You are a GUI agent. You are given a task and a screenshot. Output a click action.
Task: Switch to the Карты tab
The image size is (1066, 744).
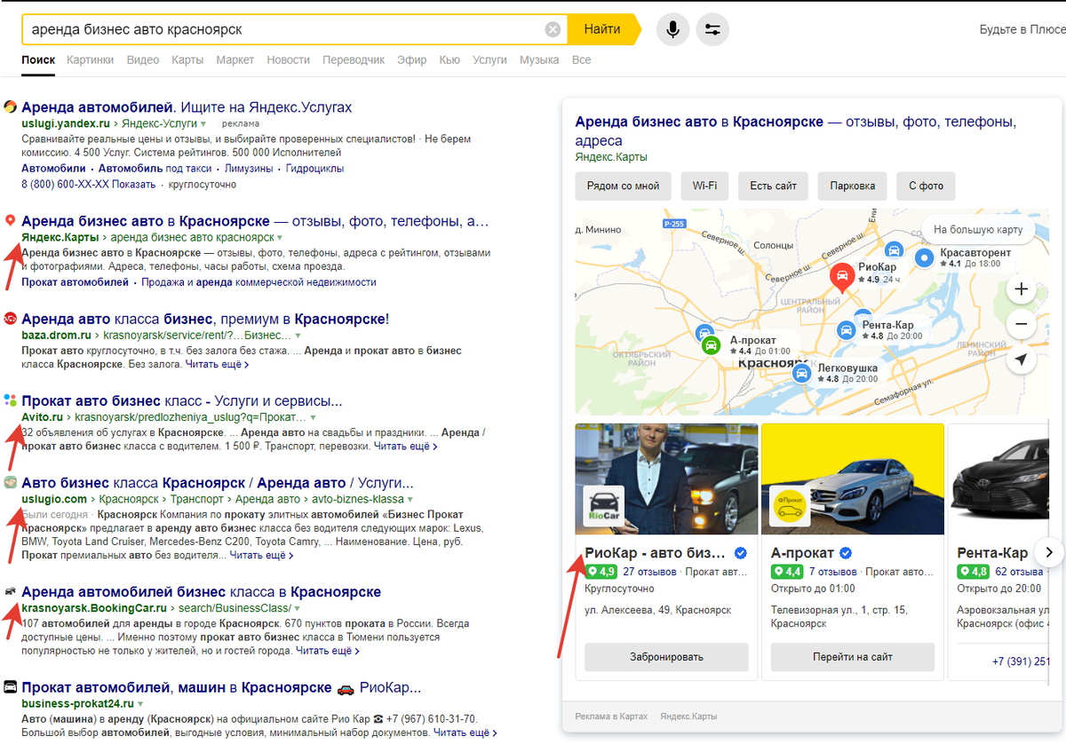[187, 59]
